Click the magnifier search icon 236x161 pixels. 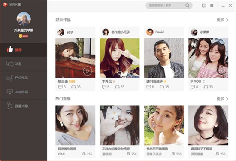187,6
